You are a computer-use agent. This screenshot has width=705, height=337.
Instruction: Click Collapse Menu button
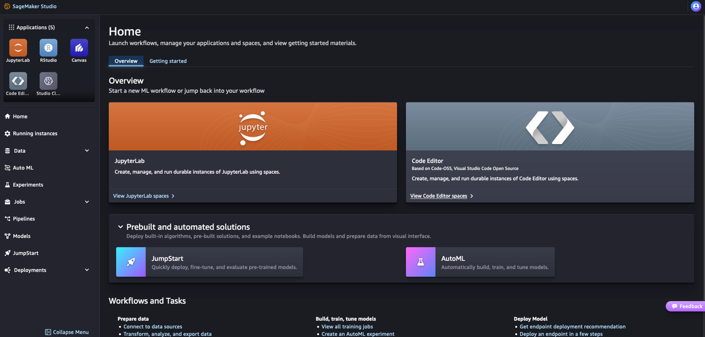pos(67,332)
